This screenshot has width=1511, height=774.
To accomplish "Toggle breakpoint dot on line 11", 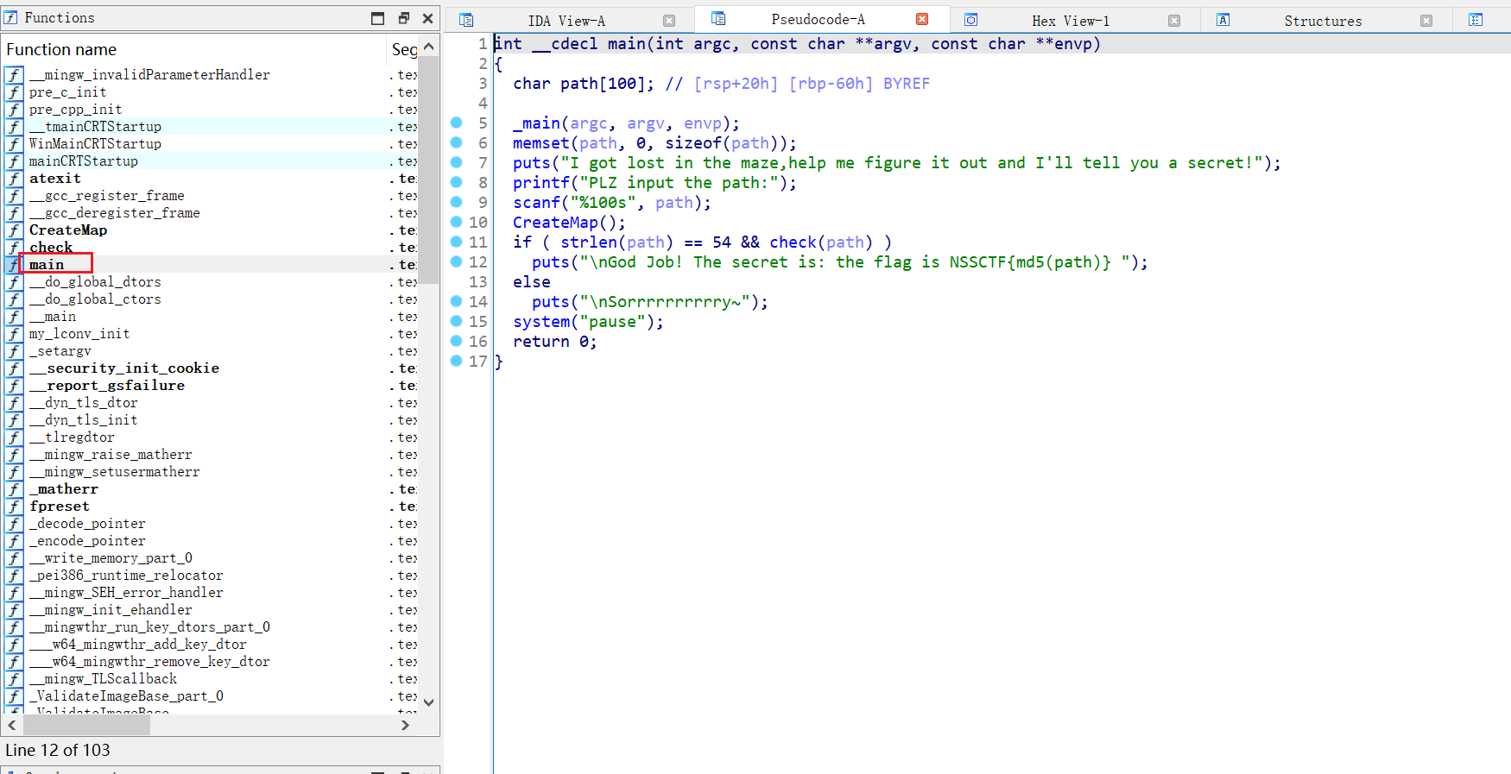I will pyautogui.click(x=457, y=242).
